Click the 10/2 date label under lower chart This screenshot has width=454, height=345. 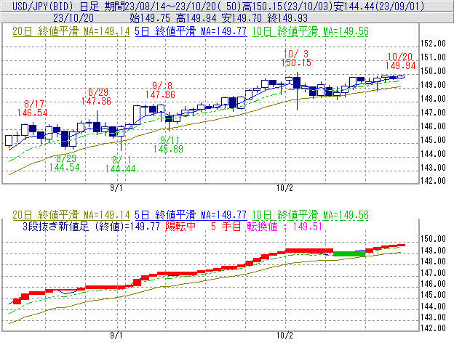point(284,335)
